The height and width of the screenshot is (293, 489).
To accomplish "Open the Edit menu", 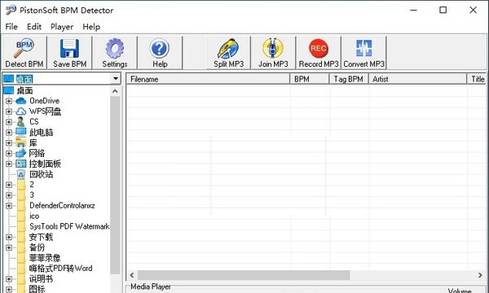I will pos(34,27).
